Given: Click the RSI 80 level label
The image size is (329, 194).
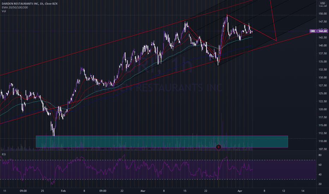Looking at the screenshot, I should (x=320, y=155).
